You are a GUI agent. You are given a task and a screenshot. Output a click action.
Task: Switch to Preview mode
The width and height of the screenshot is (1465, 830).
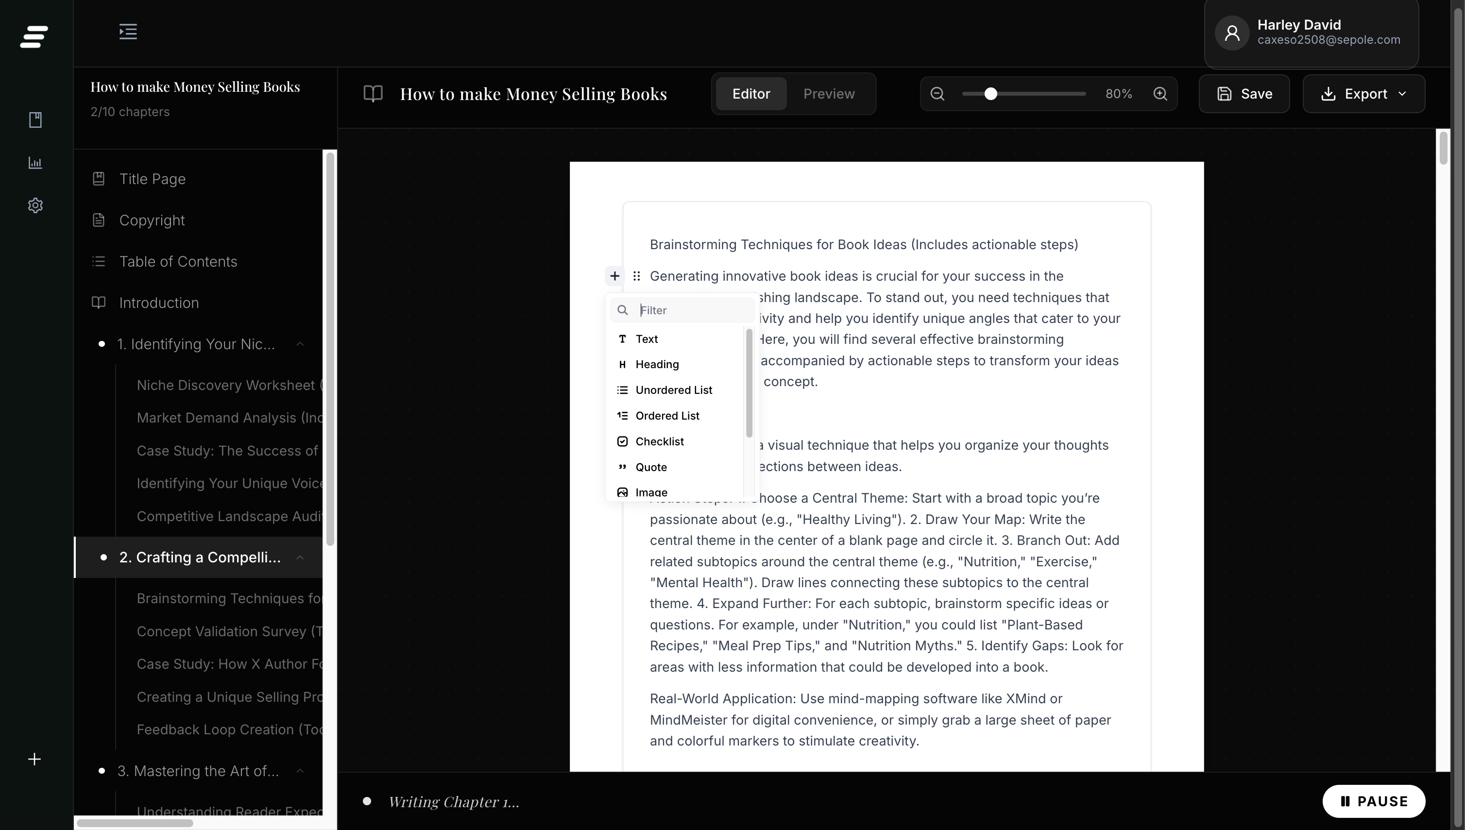pos(829,93)
